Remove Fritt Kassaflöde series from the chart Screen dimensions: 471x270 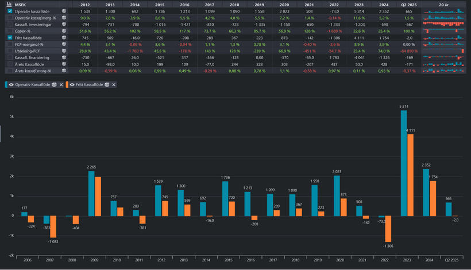tap(114, 84)
